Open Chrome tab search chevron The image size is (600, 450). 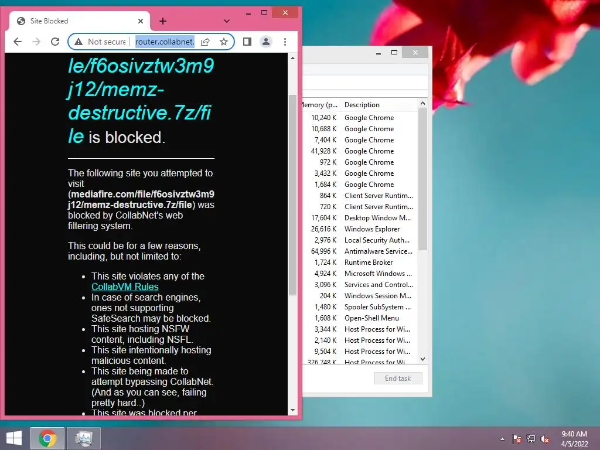click(x=227, y=21)
